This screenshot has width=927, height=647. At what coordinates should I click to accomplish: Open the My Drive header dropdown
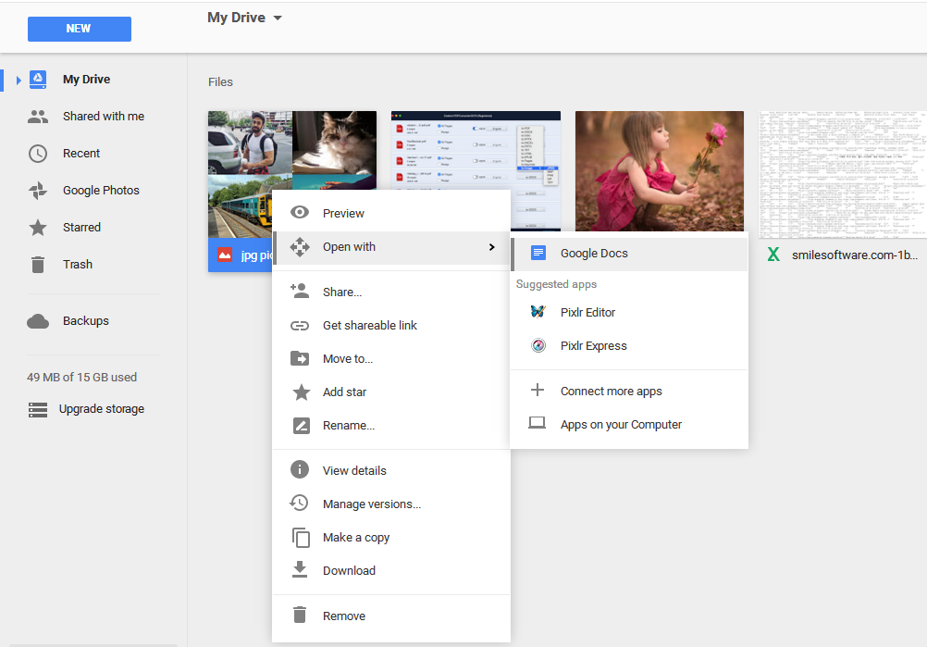(278, 19)
